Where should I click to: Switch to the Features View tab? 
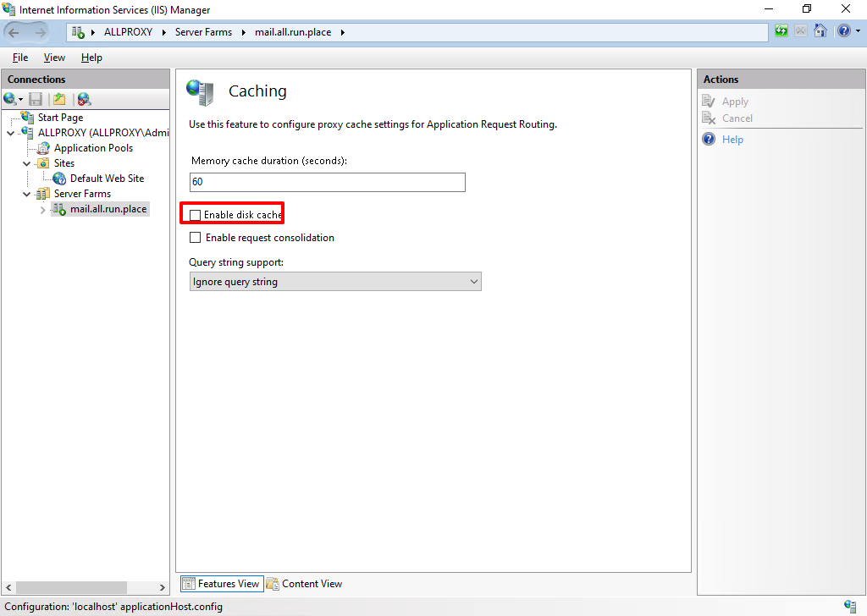click(x=222, y=584)
